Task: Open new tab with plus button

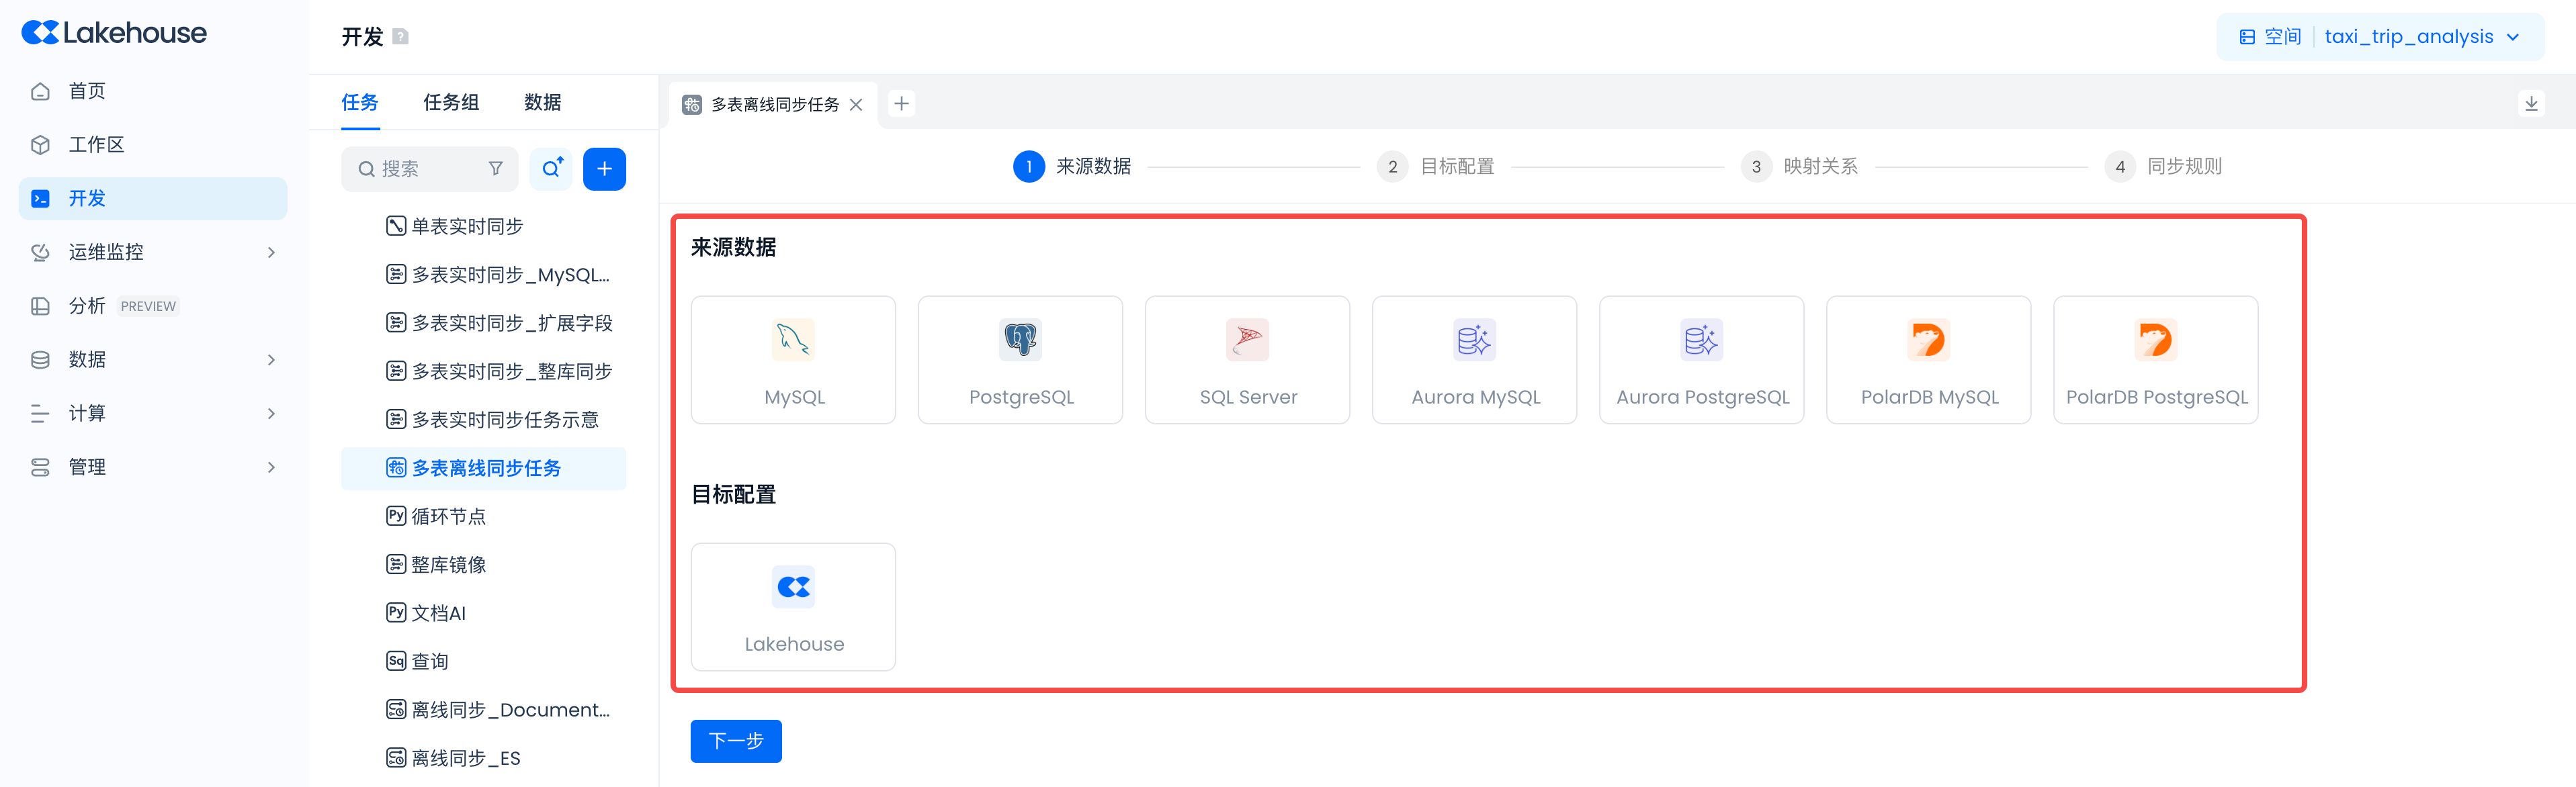Action: [x=901, y=104]
